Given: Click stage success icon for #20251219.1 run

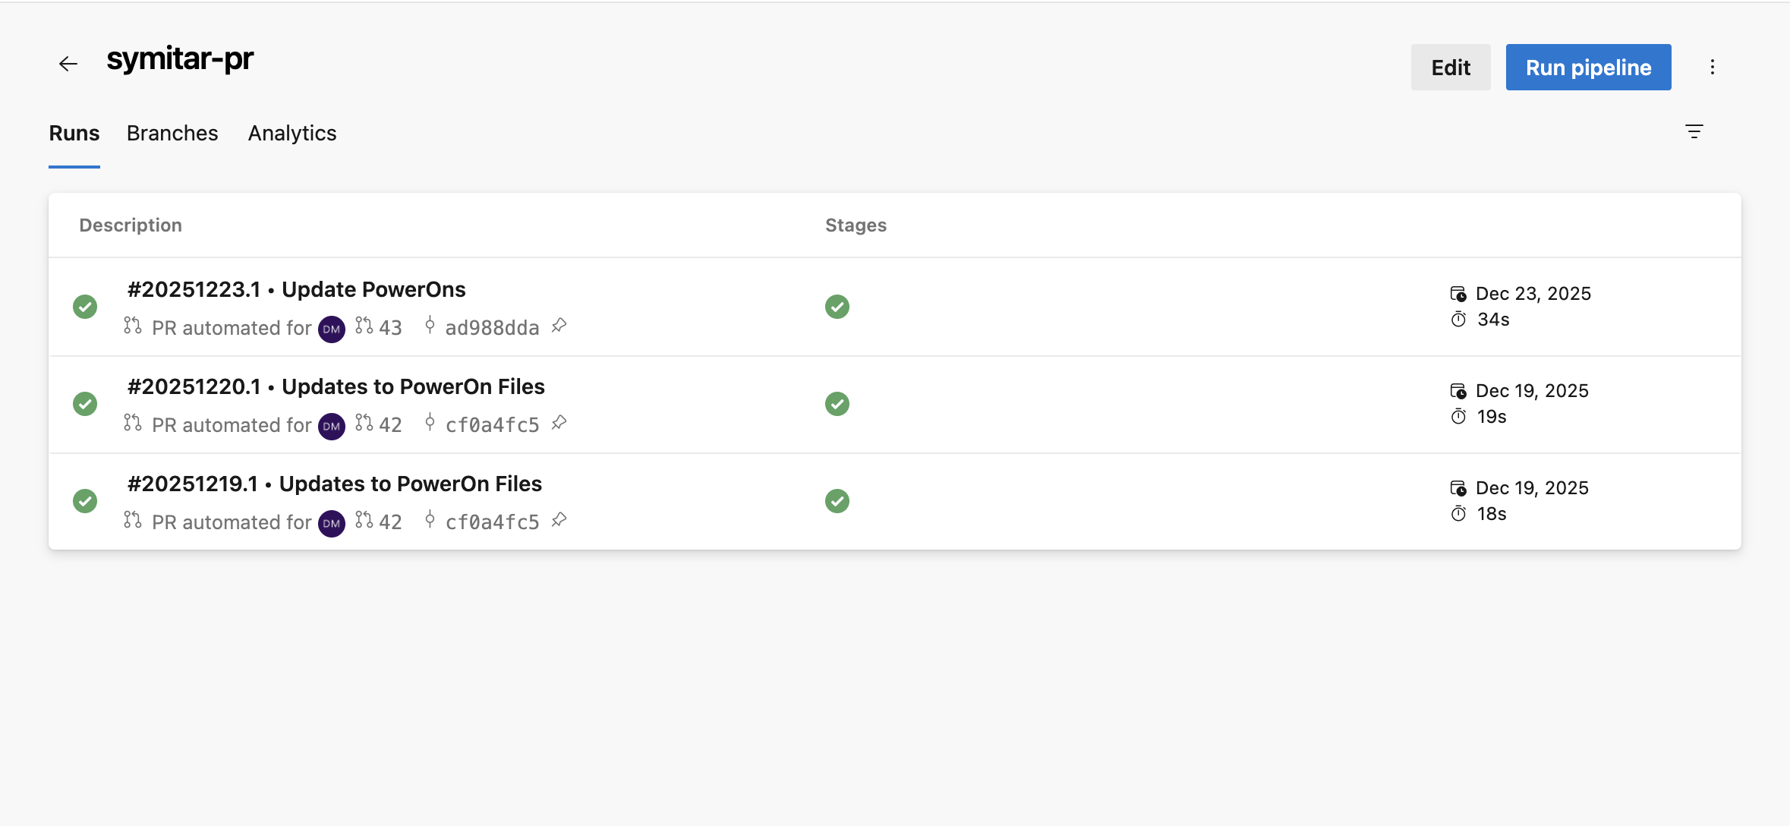Looking at the screenshot, I should pos(837,501).
